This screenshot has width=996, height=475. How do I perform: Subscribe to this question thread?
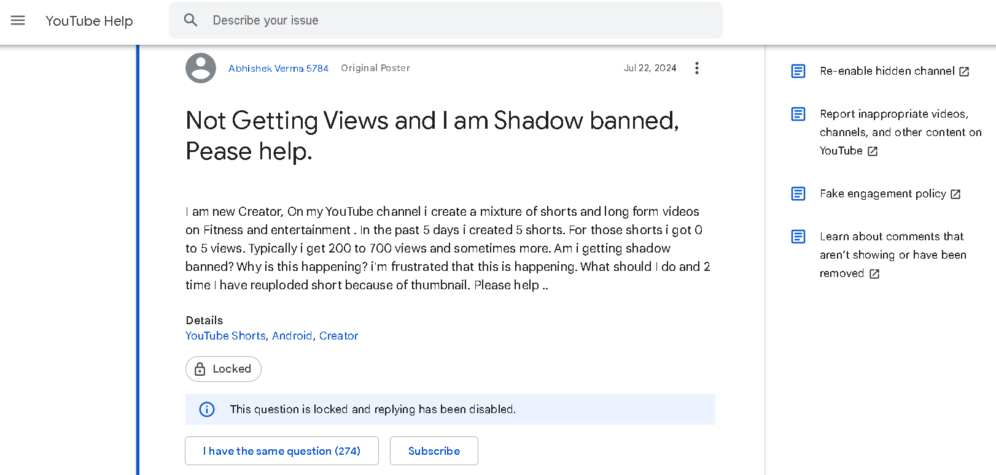pos(434,451)
